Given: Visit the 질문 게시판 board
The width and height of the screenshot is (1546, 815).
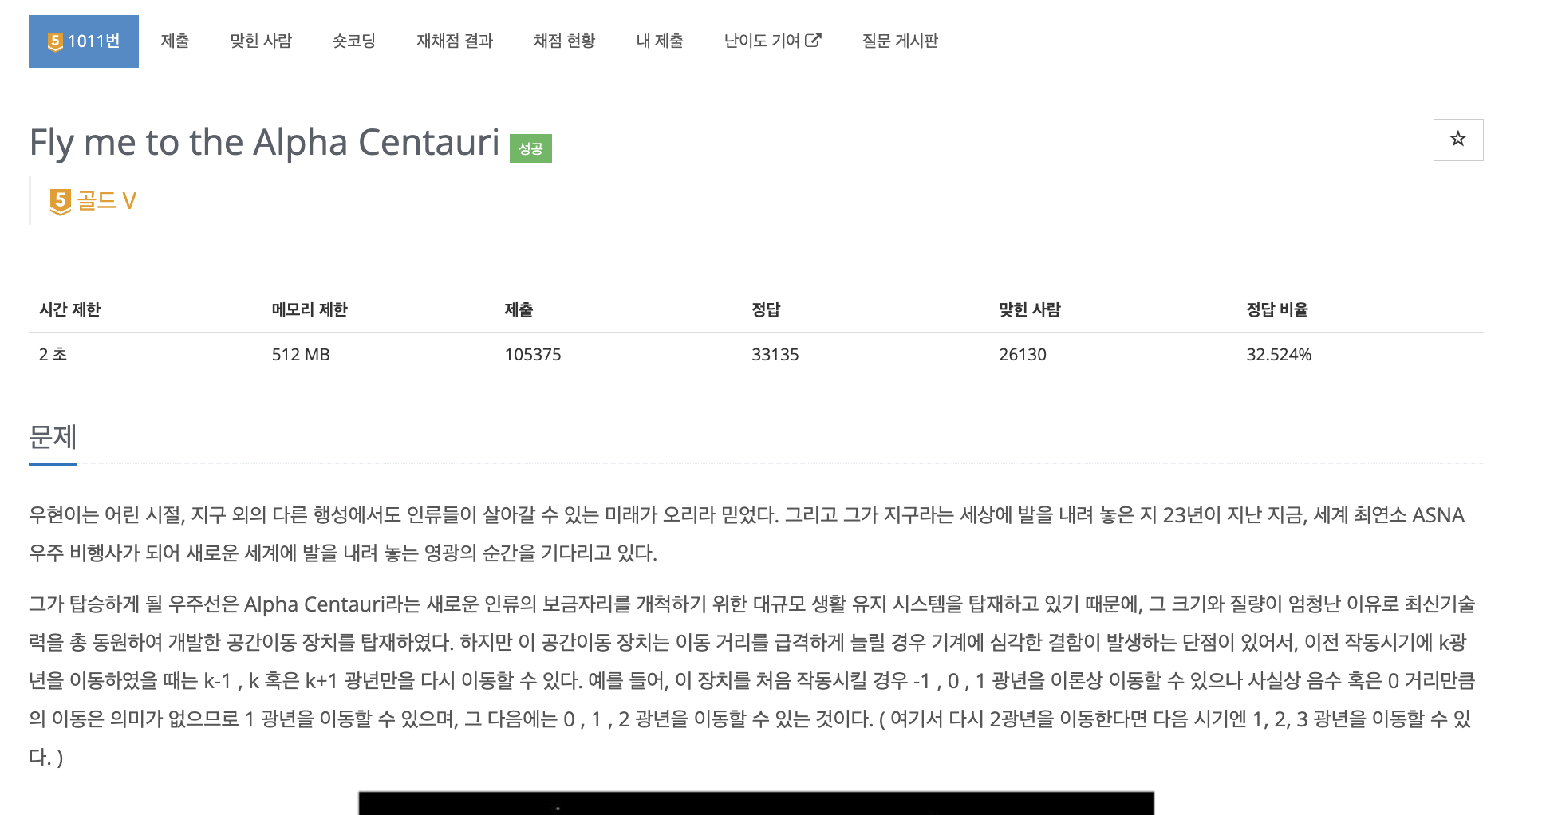Looking at the screenshot, I should (x=900, y=41).
